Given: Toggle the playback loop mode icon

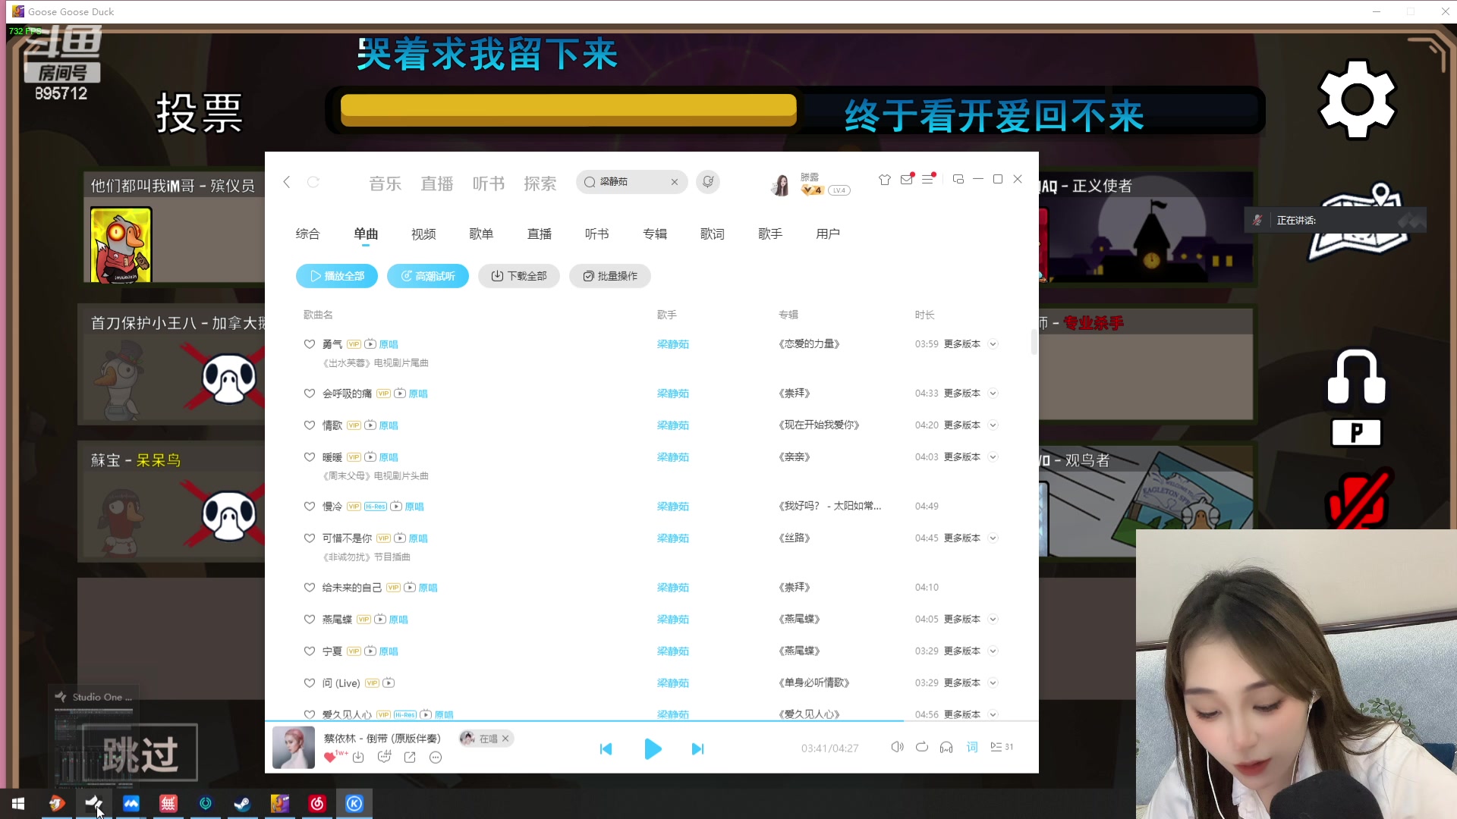Looking at the screenshot, I should pyautogui.click(x=921, y=747).
